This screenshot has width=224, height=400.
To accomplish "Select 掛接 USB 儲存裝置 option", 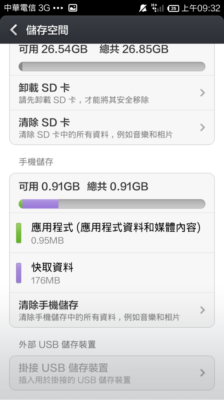I will (x=112, y=373).
